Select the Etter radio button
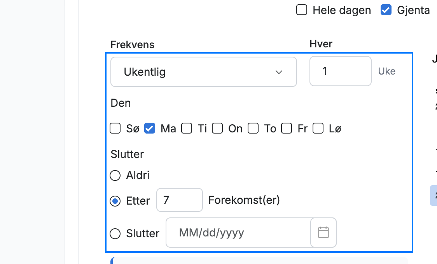 pyautogui.click(x=115, y=201)
